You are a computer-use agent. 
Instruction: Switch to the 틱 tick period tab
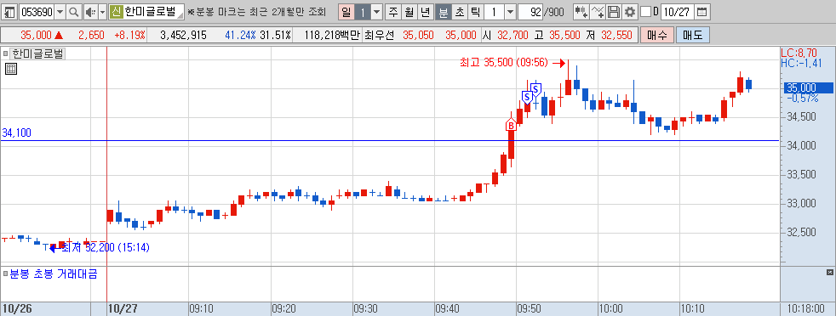(476, 11)
